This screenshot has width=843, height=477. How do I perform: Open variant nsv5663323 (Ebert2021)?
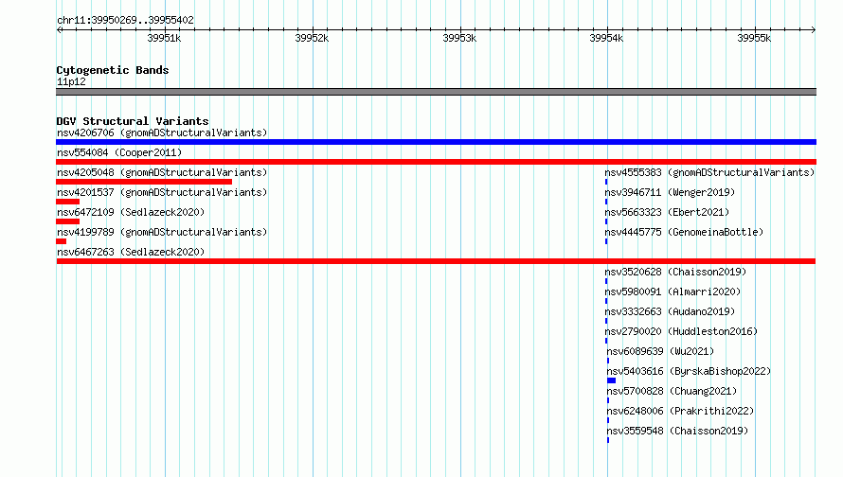(x=667, y=212)
